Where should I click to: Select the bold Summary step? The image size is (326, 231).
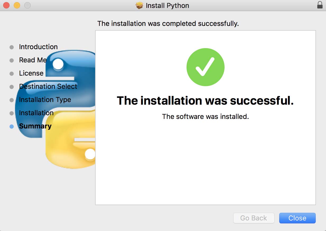tap(35, 126)
